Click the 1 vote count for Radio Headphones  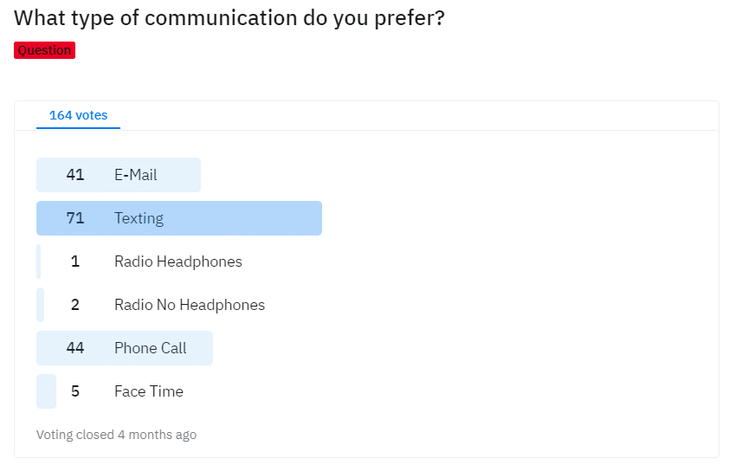(75, 262)
